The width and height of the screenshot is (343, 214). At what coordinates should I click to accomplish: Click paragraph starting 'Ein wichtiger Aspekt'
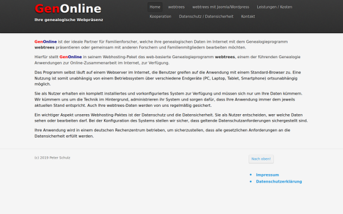[x=171, y=118]
